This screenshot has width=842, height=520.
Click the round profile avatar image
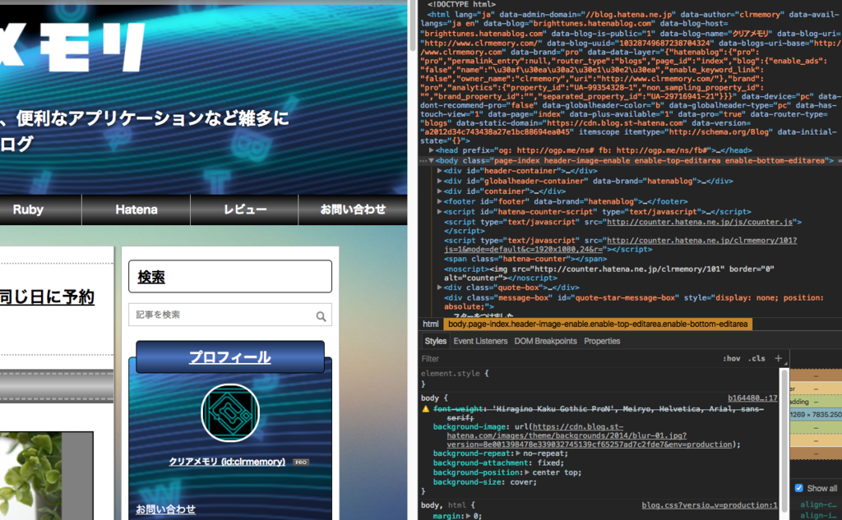(x=230, y=412)
